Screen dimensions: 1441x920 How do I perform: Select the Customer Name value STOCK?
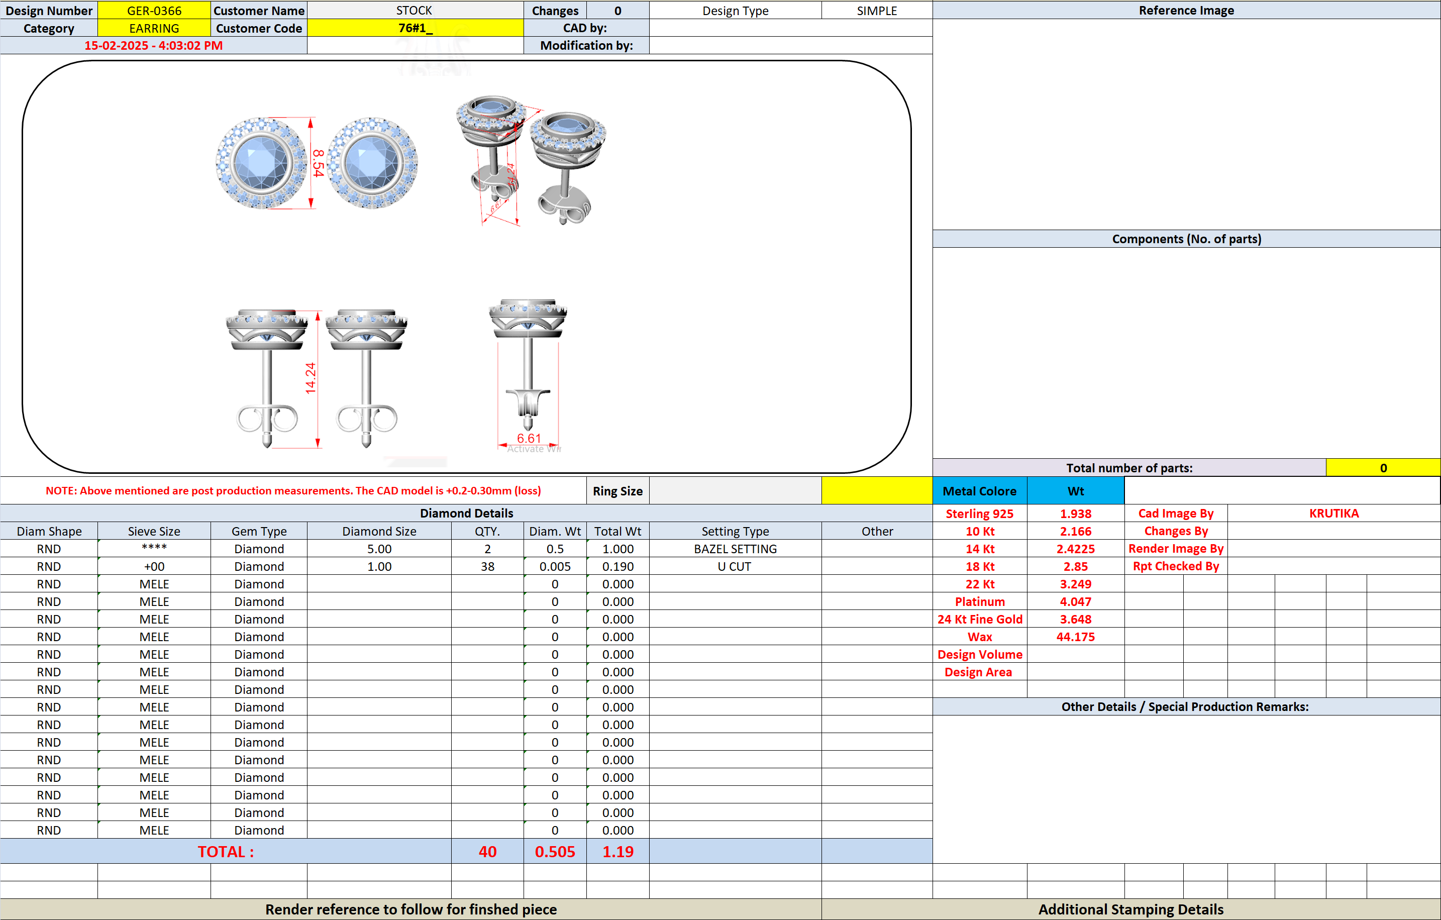415,10
